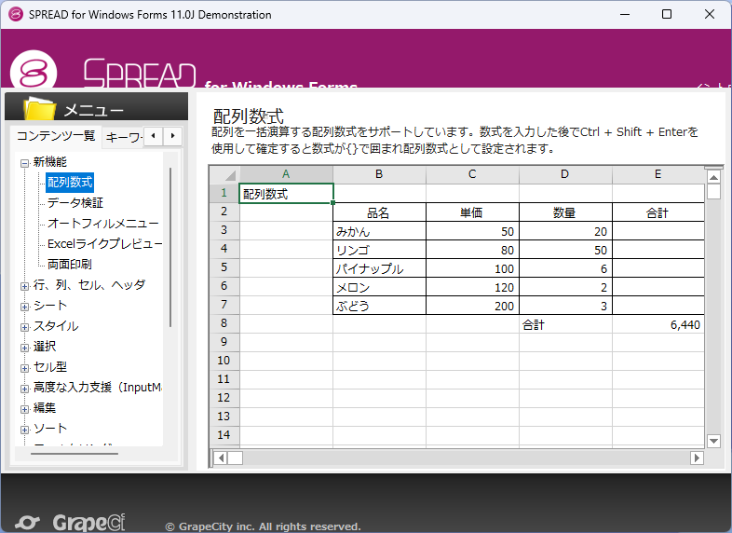Image resolution: width=732 pixels, height=533 pixels.
Task: Open the データ検証 tree item
Action: click(75, 203)
